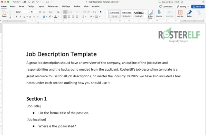Image resolution: width=206 pixels, height=135 pixels.
Task: Open the Change Case Aa dropdown
Action: pyautogui.click(x=51, y=12)
